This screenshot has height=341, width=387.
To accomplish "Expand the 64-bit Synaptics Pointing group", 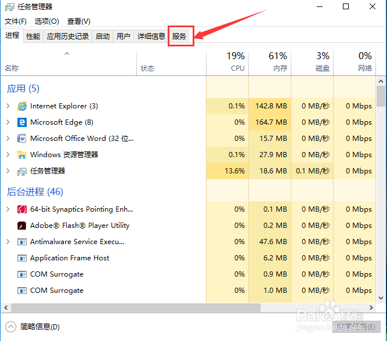I will pyautogui.click(x=8, y=209).
